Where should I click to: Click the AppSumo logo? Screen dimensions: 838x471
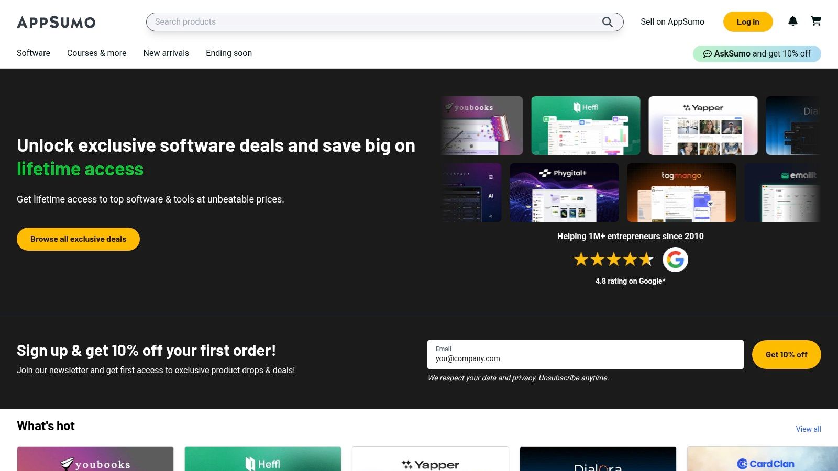point(56,22)
